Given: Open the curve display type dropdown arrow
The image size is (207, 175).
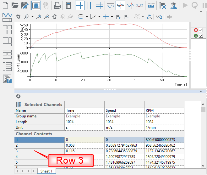Looking at the screenshot, I should (87, 17).
